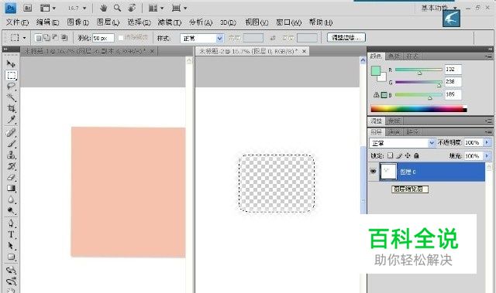
Task: Choose New Selection mode in options bar
Action: (38, 38)
